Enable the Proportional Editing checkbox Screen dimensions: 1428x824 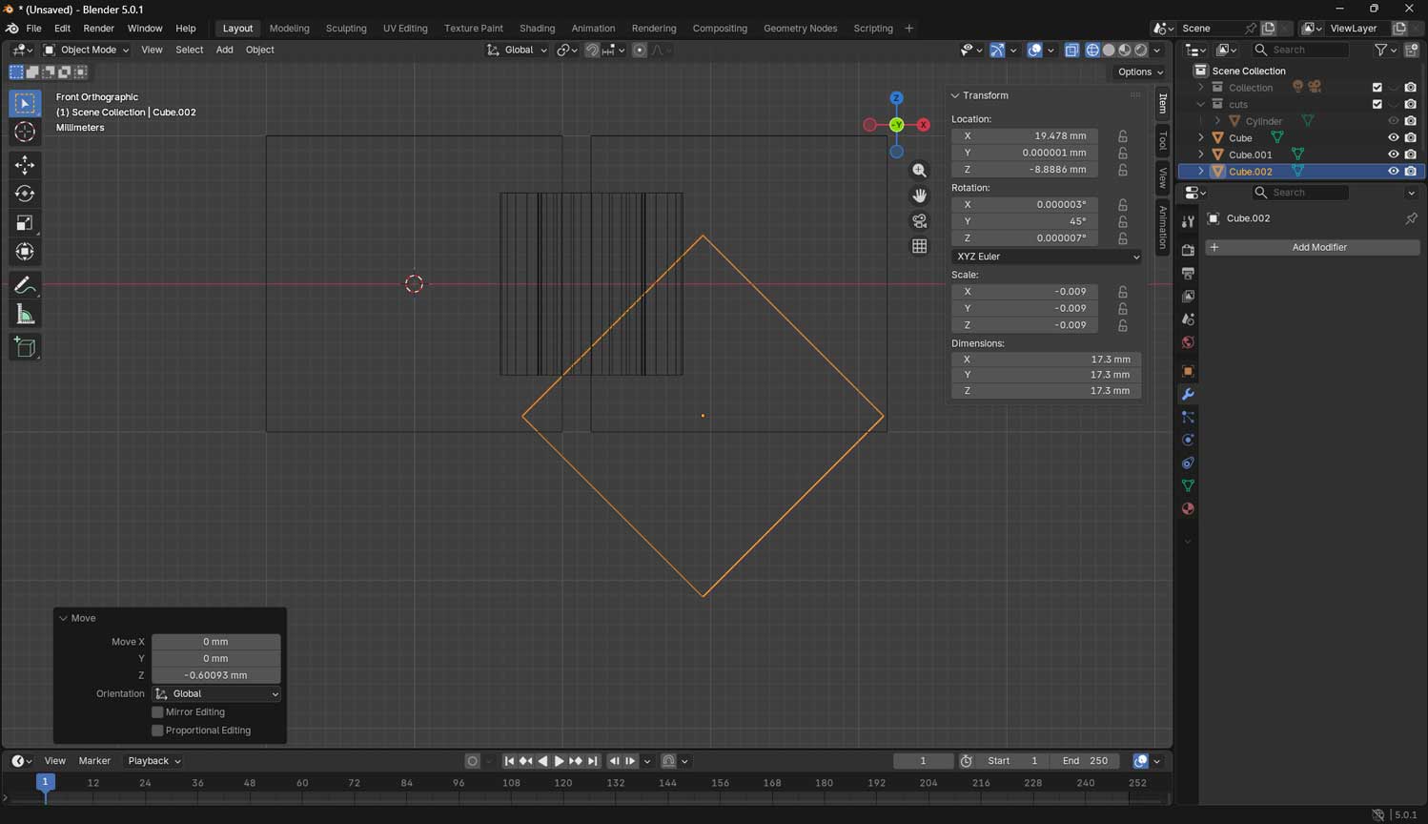point(158,731)
